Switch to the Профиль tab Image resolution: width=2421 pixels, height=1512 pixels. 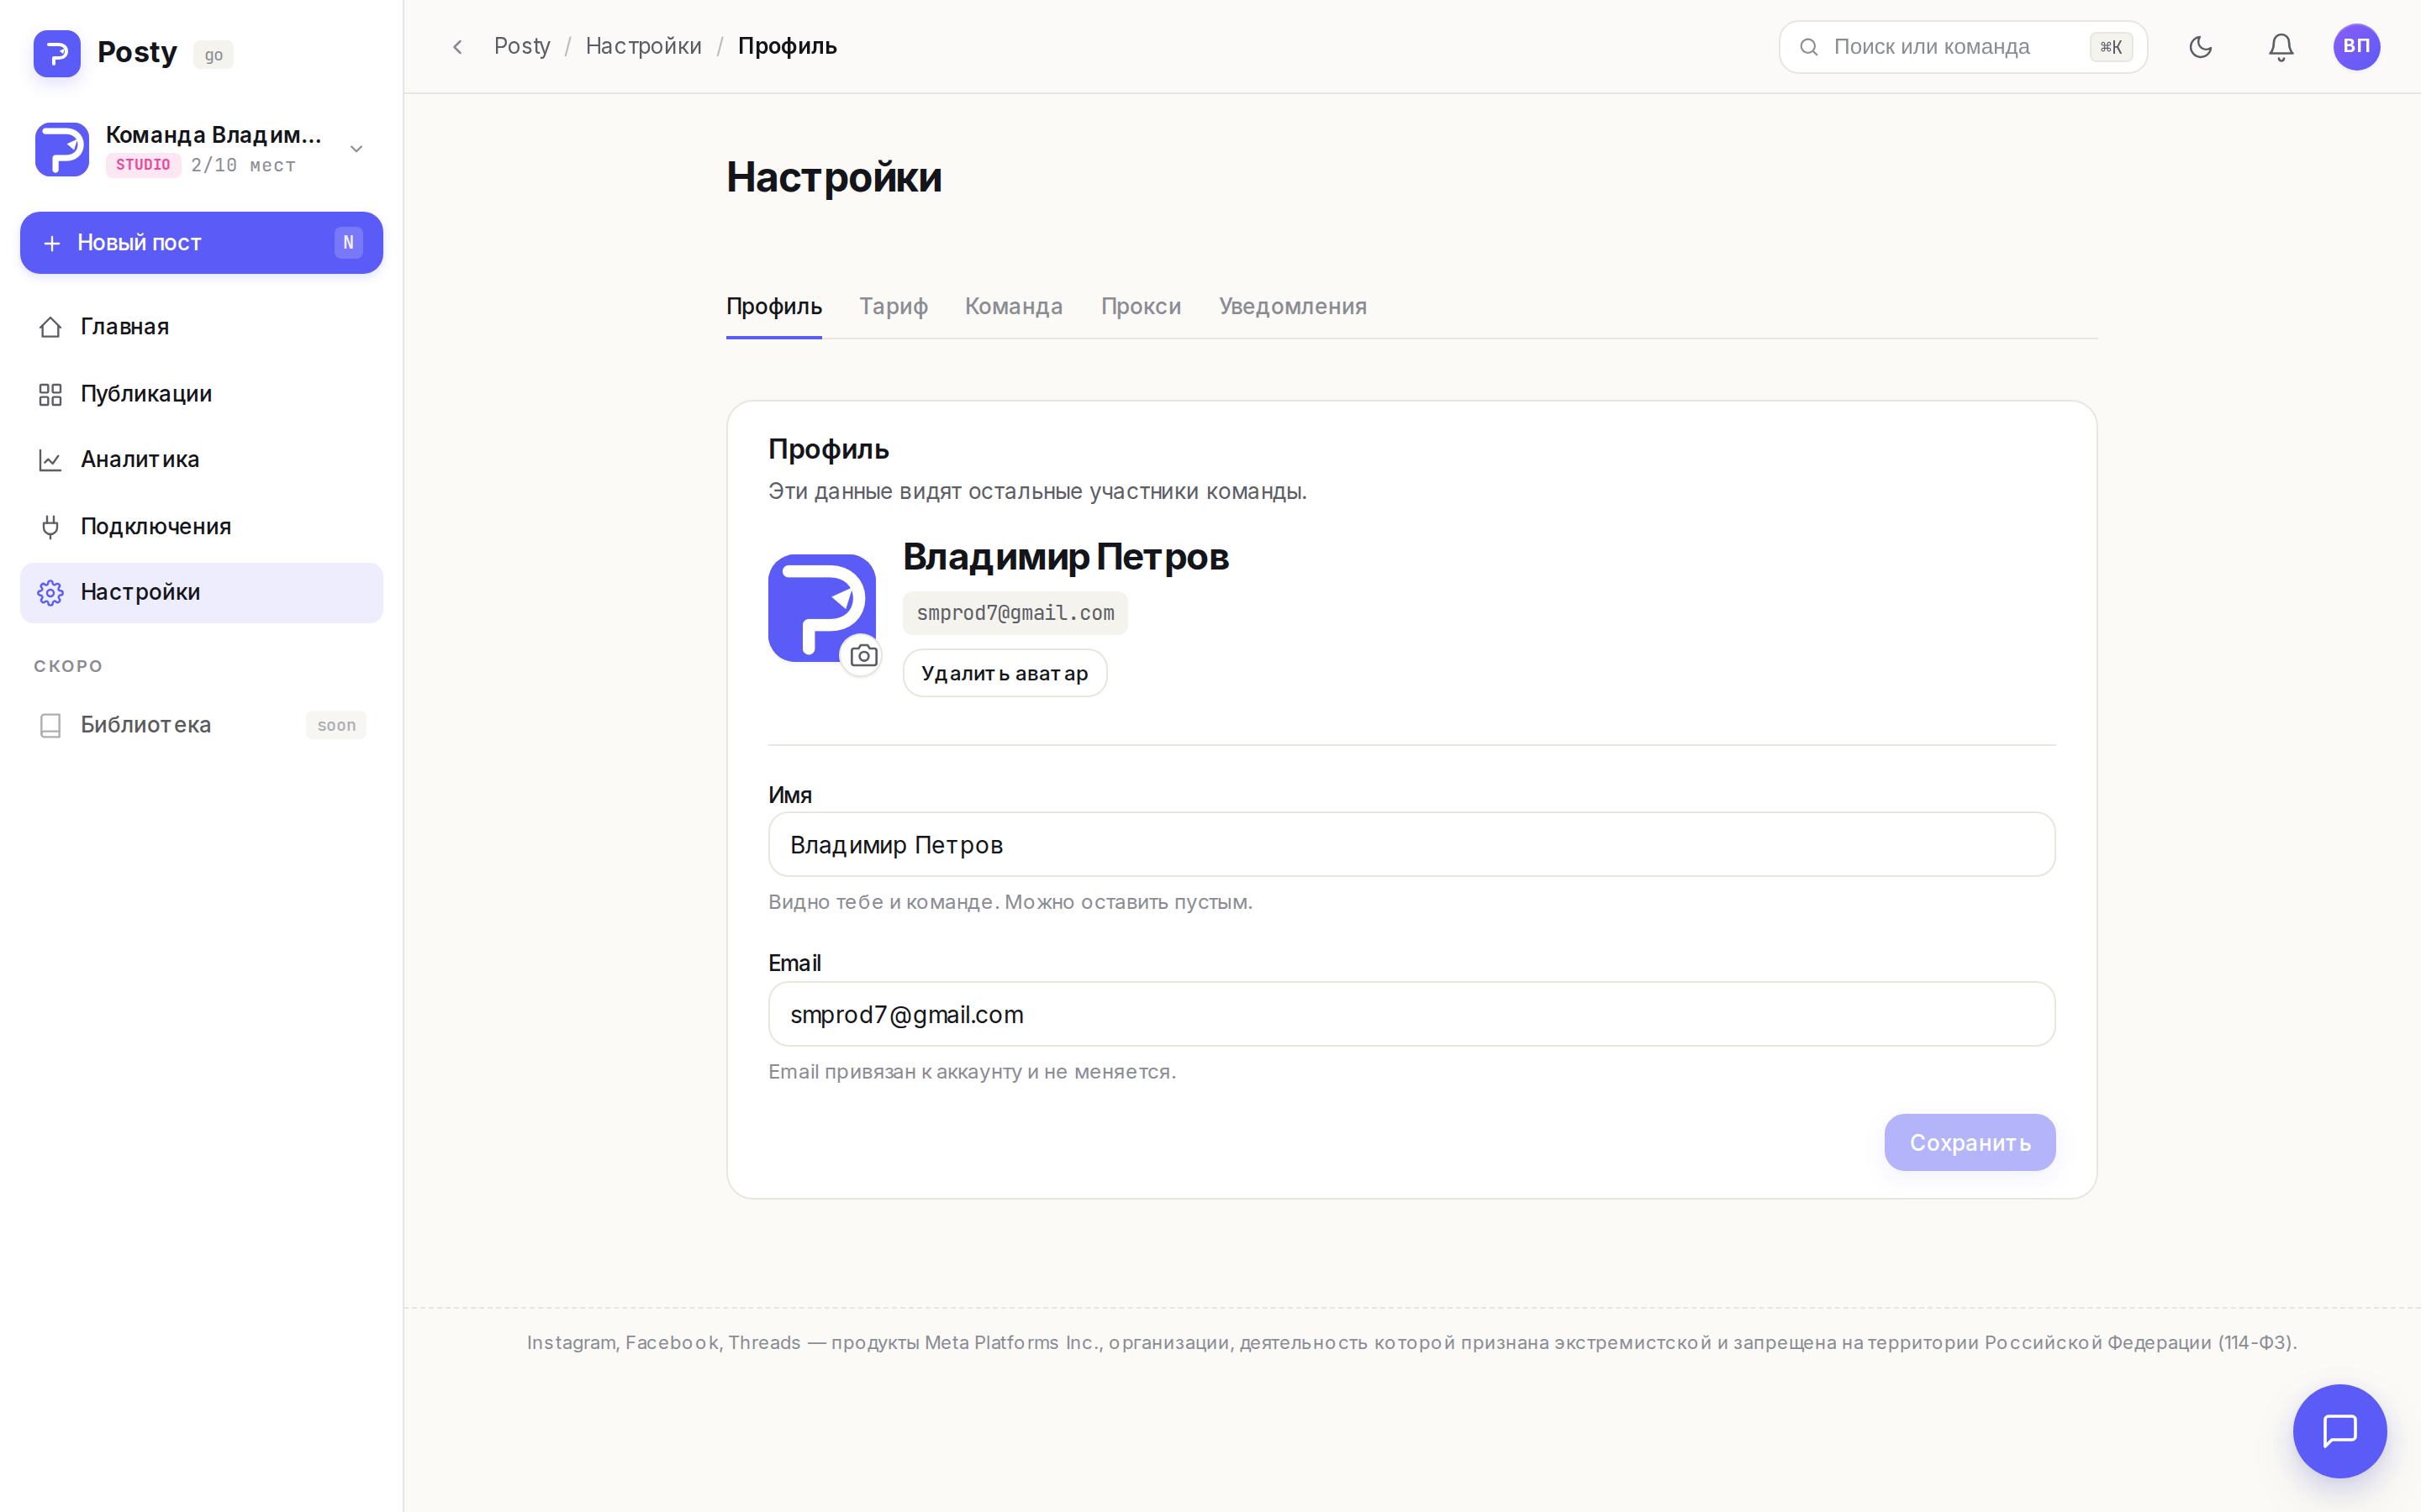coord(774,307)
